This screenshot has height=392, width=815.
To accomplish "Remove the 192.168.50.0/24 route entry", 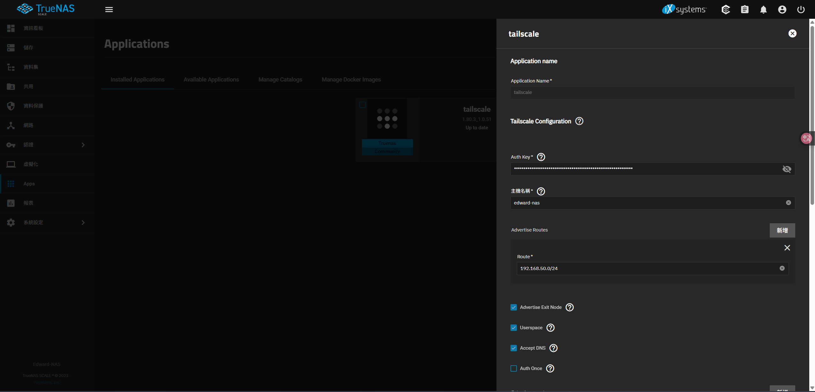I will tap(787, 248).
